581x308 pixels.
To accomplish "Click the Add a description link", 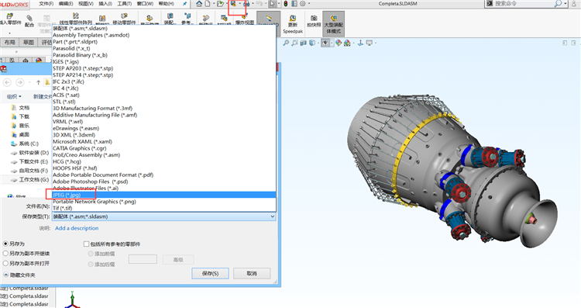I will click(x=77, y=228).
